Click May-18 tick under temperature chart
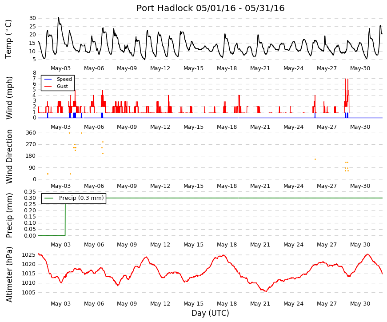This screenshot has width=387, height=322. click(227, 68)
